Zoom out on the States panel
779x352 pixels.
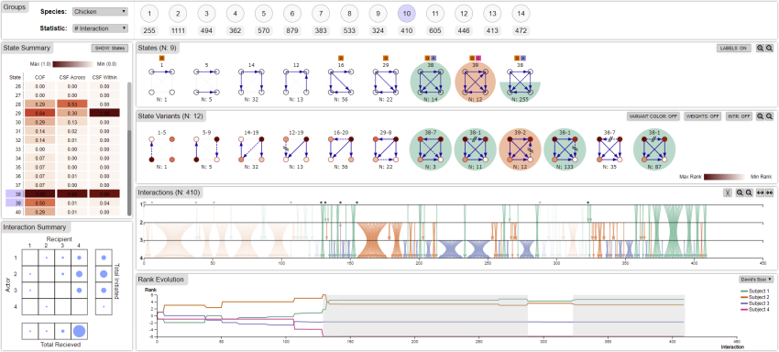tap(769, 49)
